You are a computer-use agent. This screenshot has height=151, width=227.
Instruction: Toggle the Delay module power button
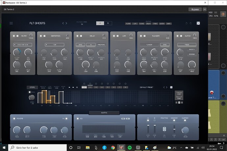(x=77, y=36)
